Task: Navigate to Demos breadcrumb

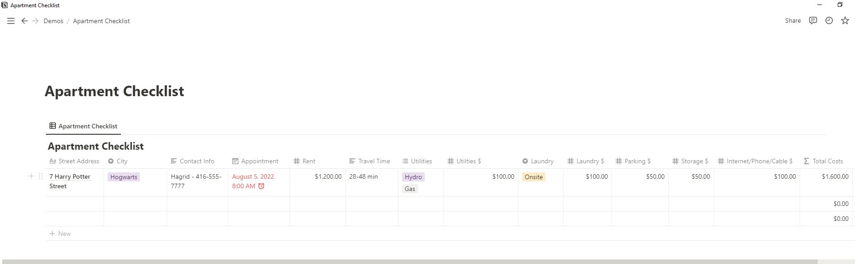Action: 53,21
